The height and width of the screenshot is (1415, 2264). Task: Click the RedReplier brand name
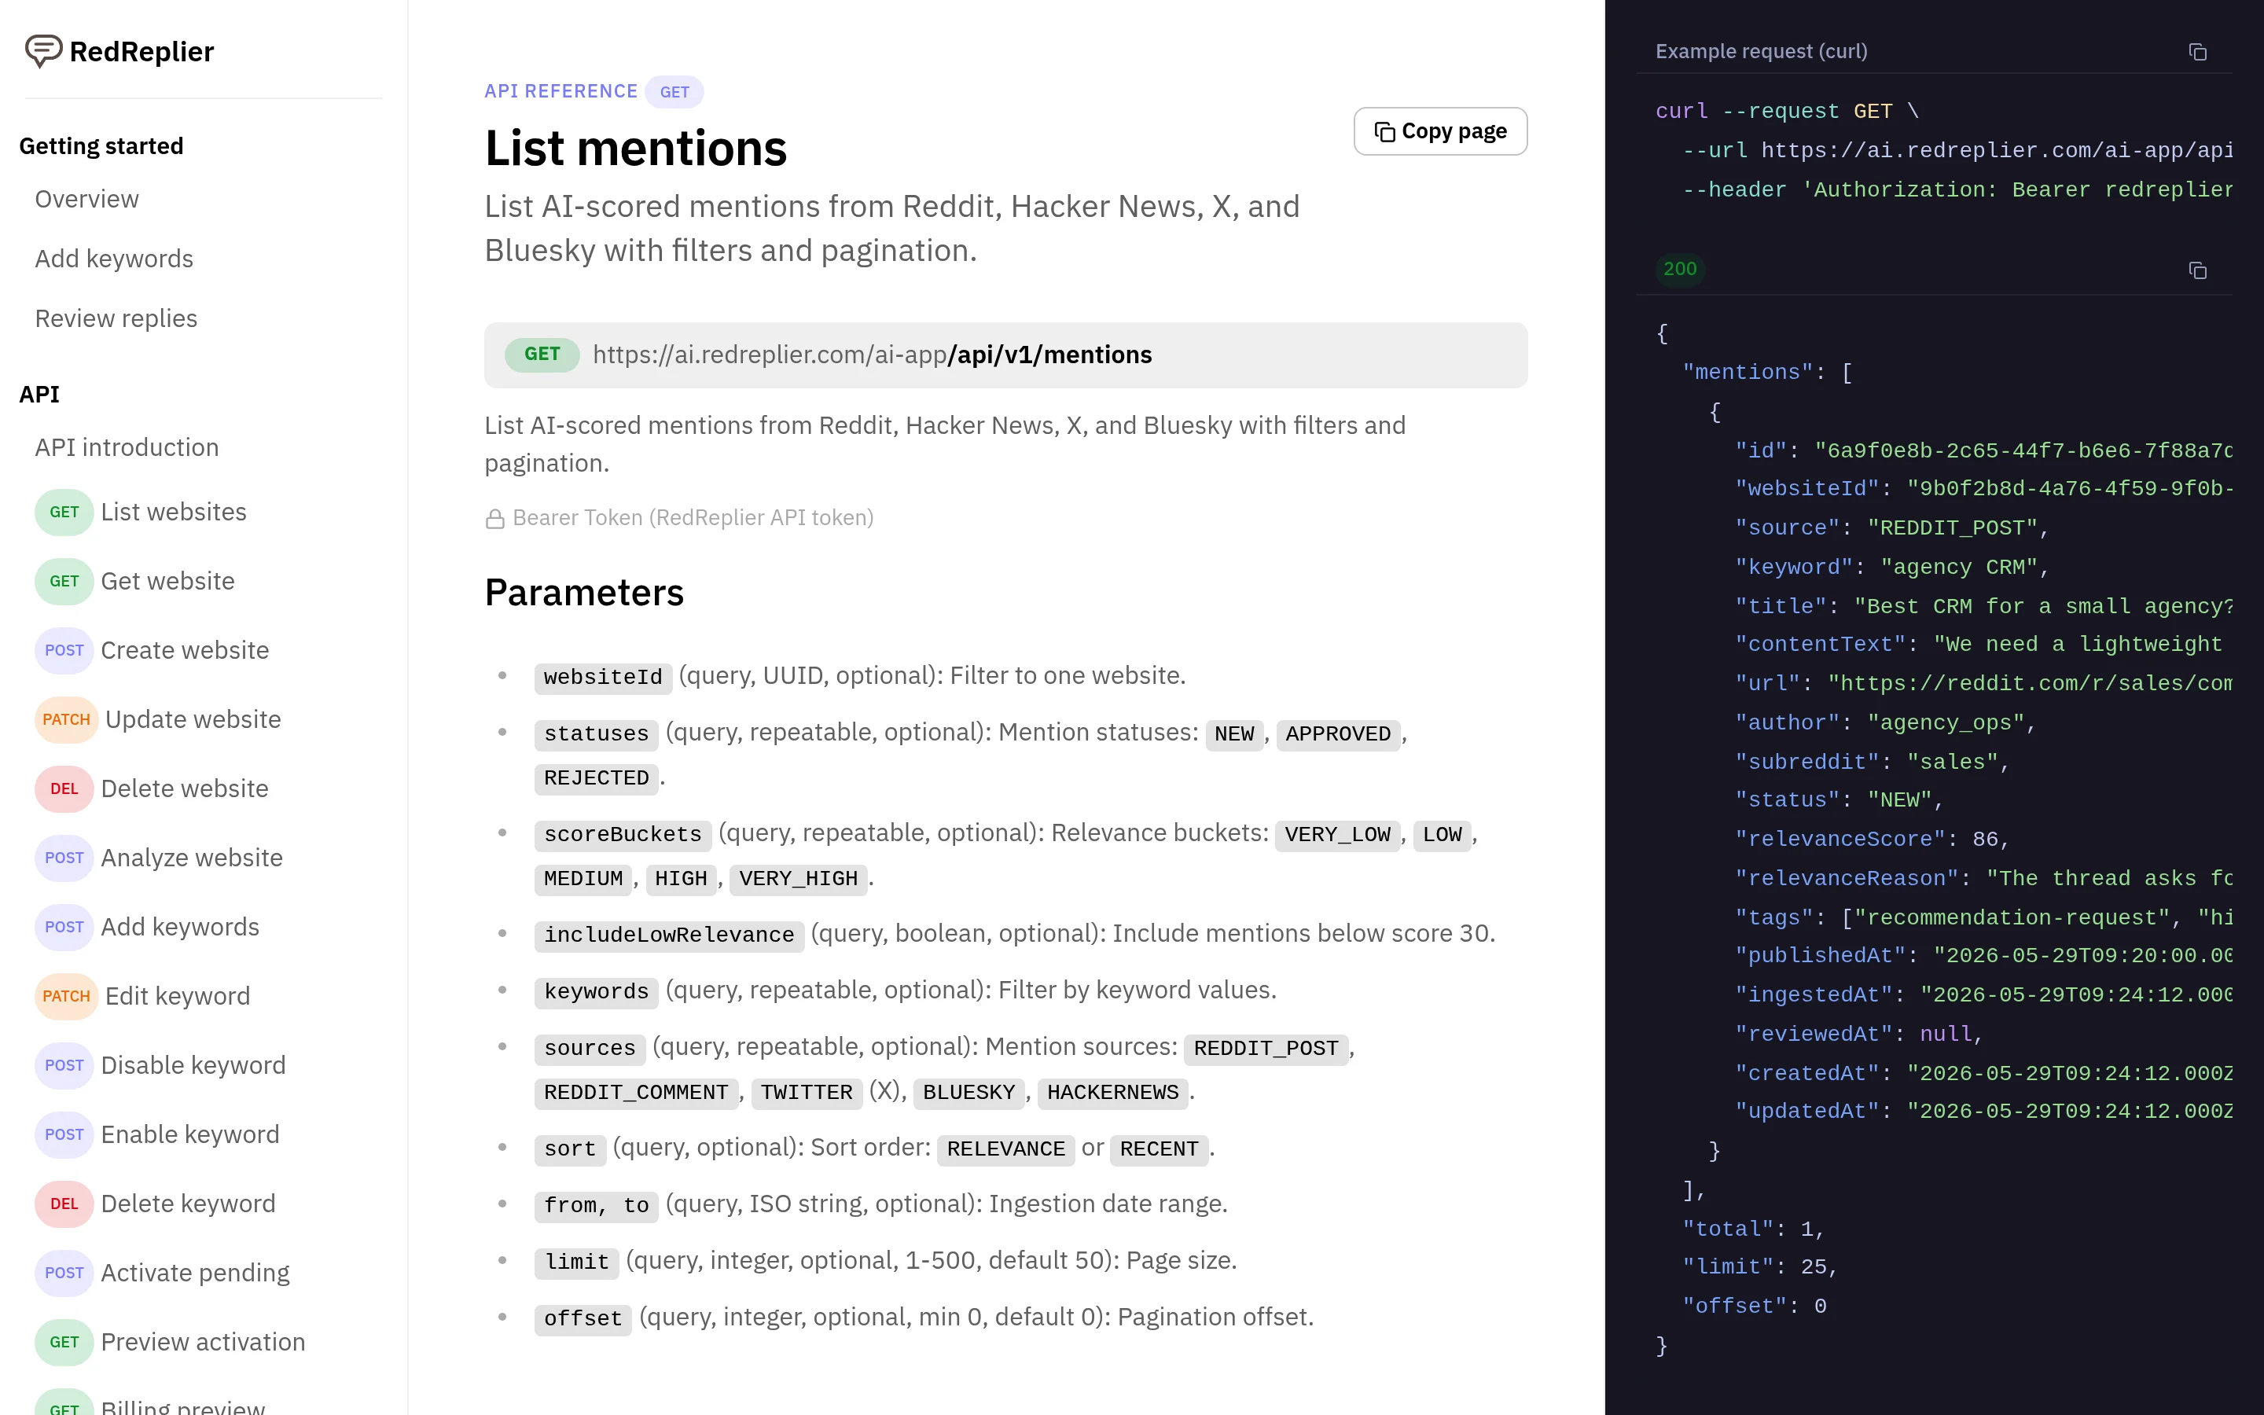[141, 51]
